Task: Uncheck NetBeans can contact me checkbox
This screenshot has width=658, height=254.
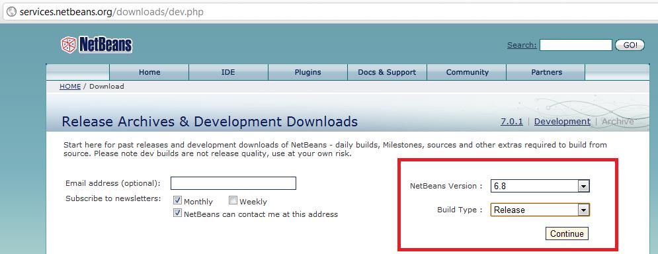Action: (x=177, y=213)
